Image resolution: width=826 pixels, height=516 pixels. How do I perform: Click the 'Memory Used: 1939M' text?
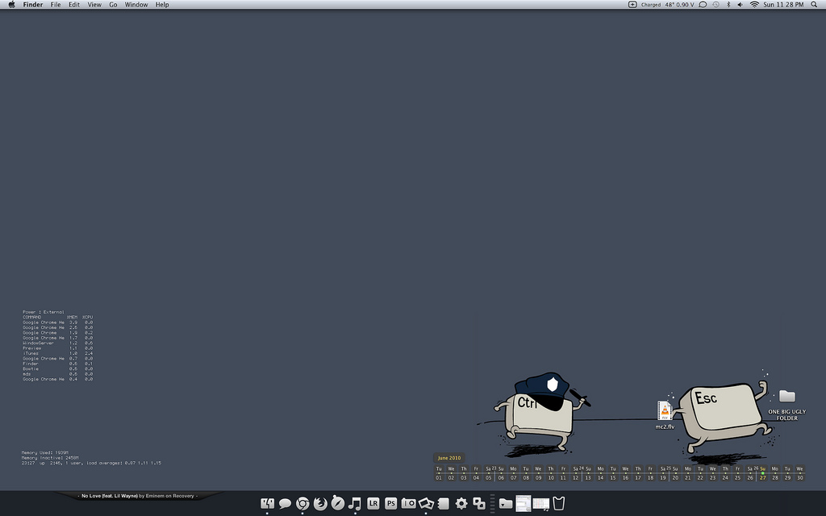coord(45,453)
